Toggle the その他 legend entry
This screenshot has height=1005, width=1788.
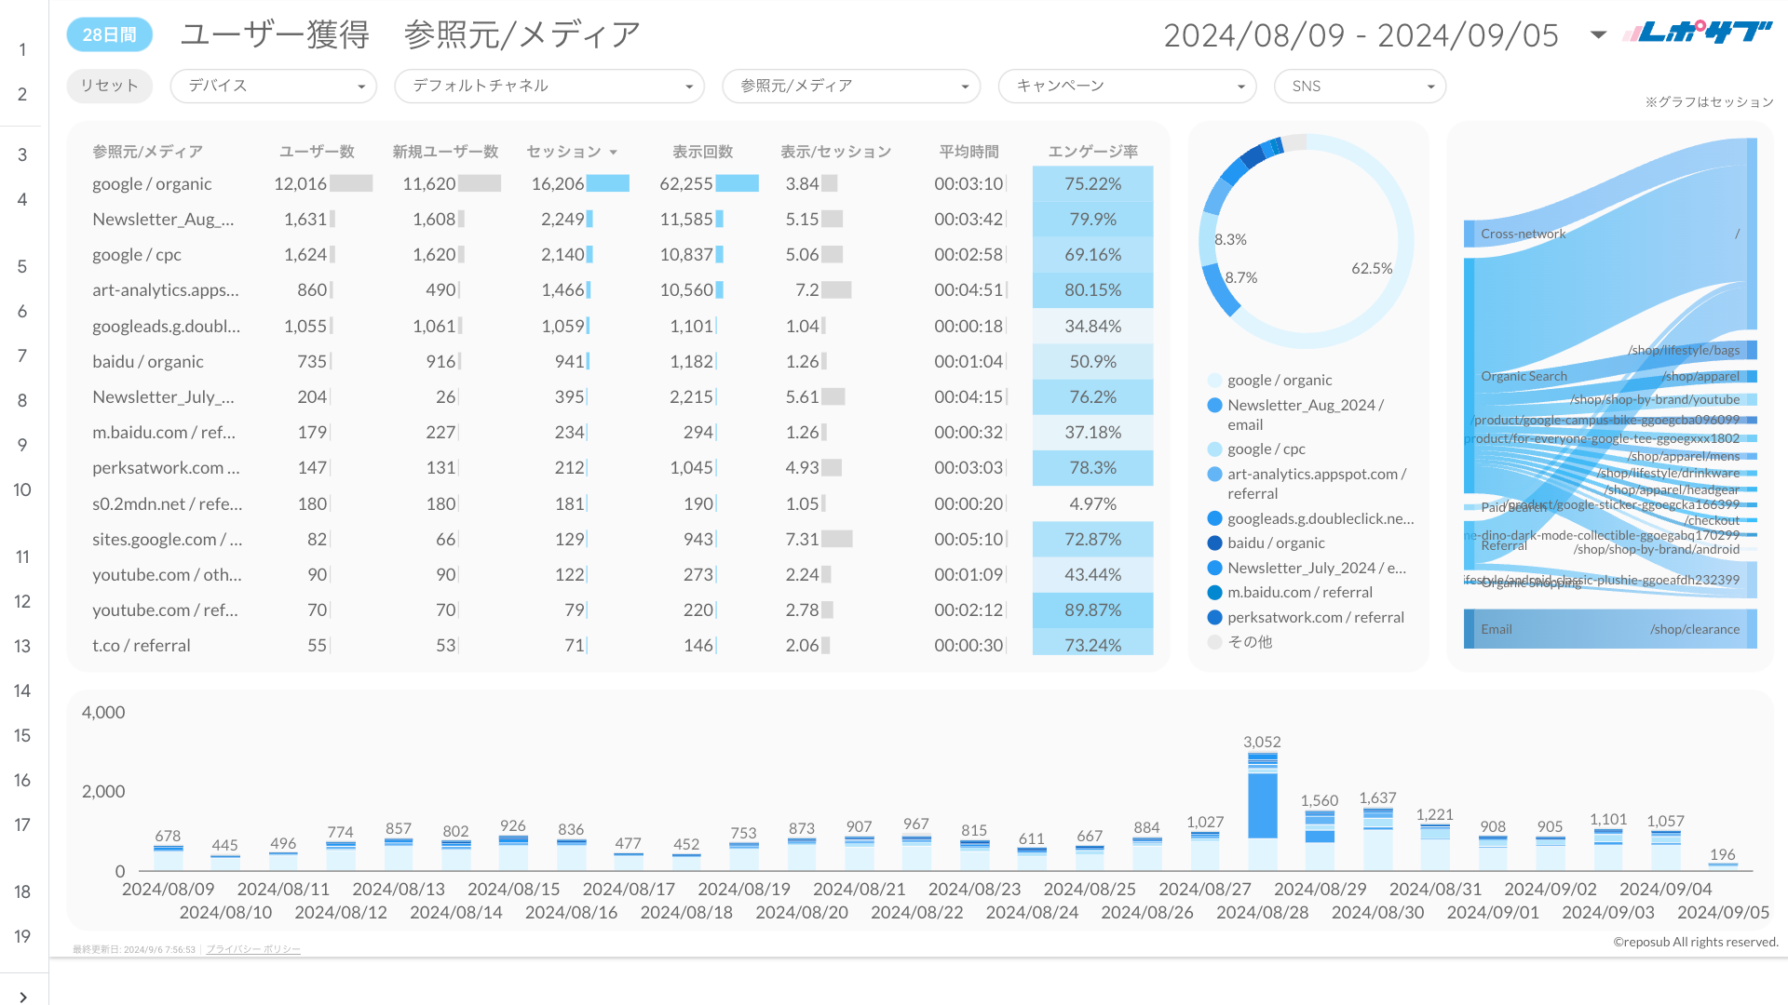point(1252,641)
